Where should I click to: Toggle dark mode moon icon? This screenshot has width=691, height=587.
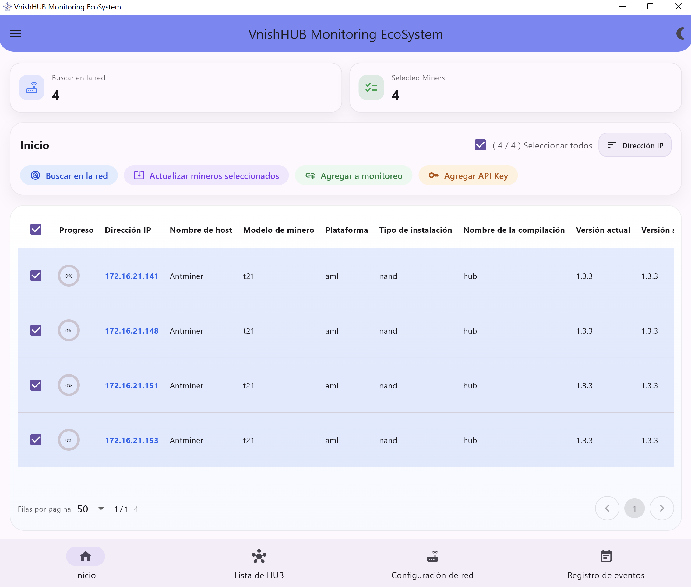pos(680,34)
